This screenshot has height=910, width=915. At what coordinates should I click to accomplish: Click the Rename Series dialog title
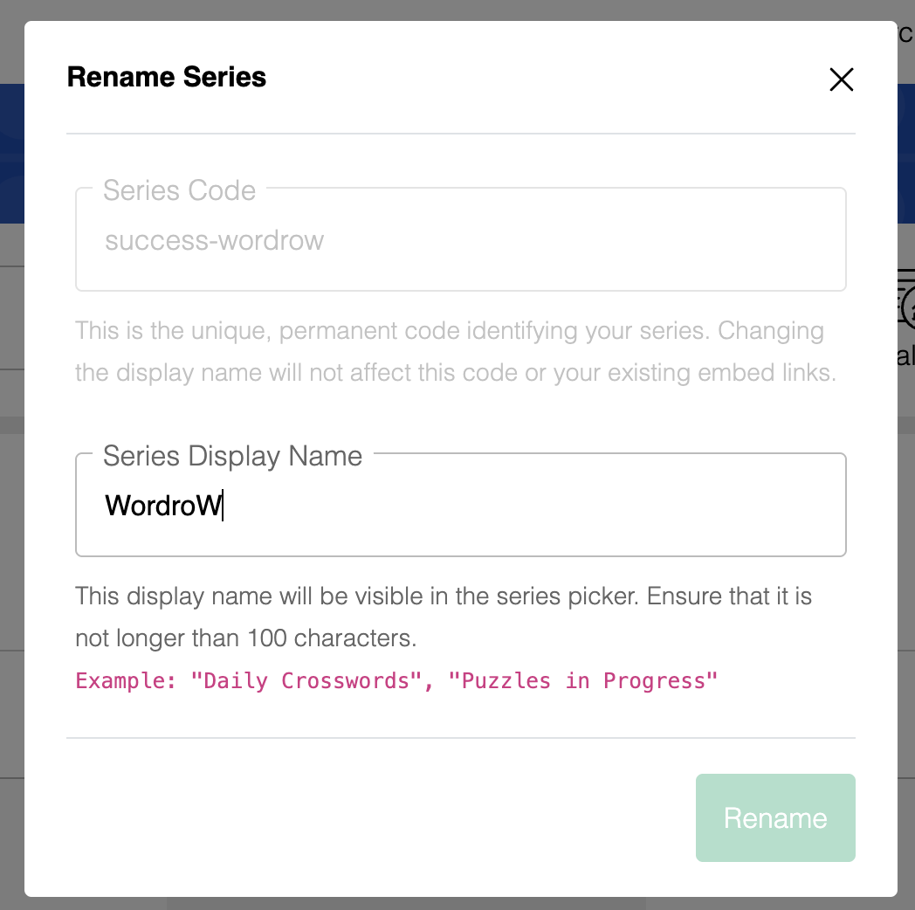[166, 77]
